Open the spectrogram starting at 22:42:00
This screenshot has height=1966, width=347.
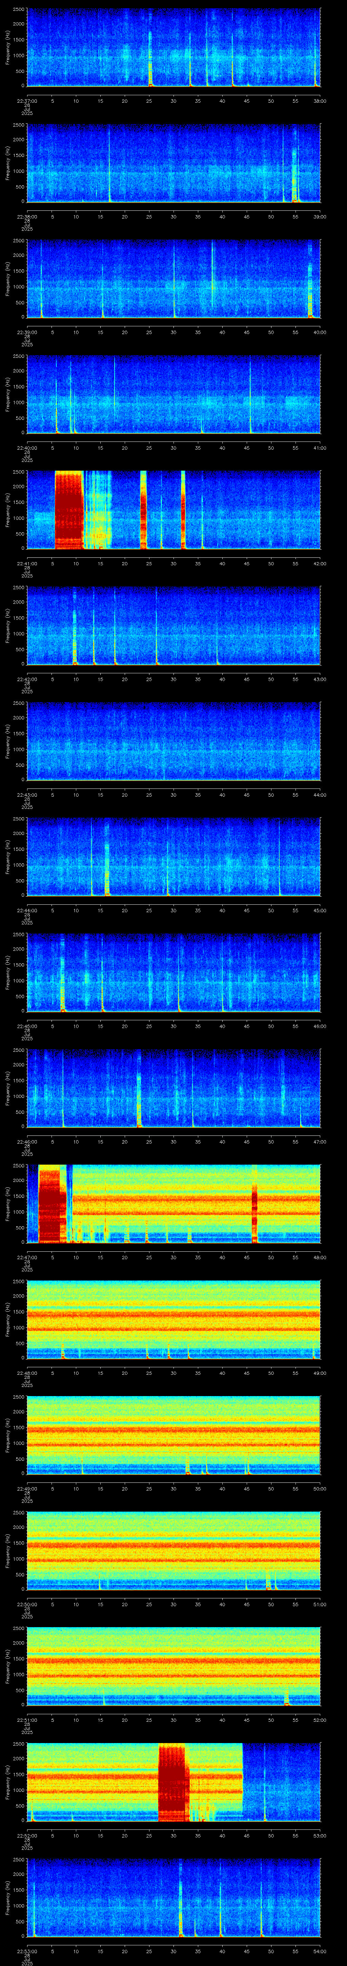pyautogui.click(x=173, y=627)
